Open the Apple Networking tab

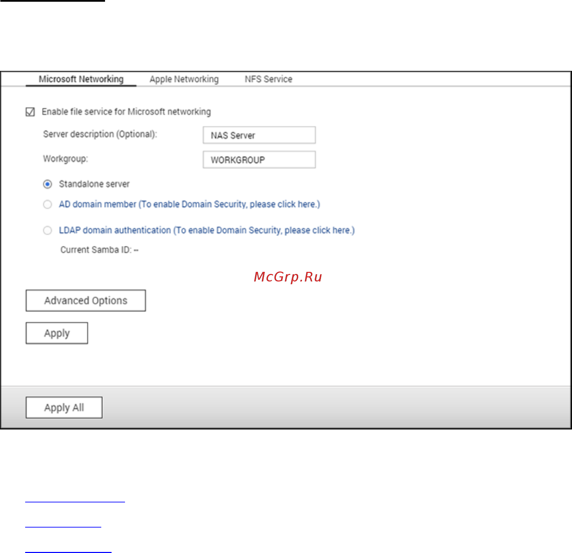(184, 79)
